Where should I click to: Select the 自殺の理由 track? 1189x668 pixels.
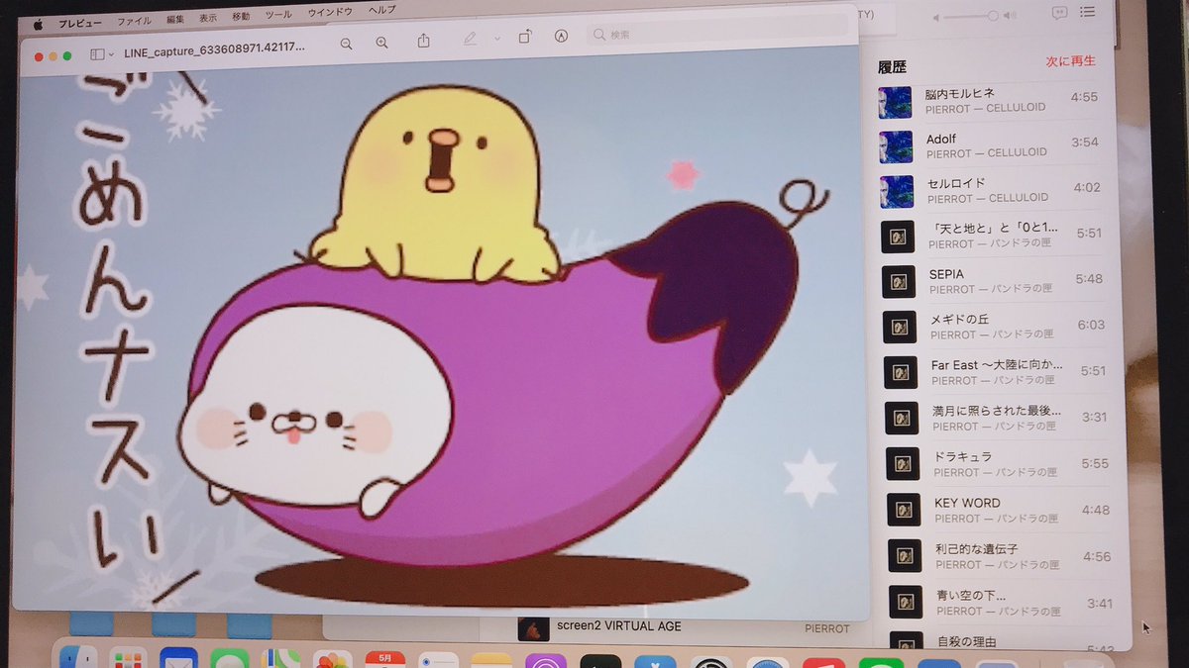[1002, 640]
